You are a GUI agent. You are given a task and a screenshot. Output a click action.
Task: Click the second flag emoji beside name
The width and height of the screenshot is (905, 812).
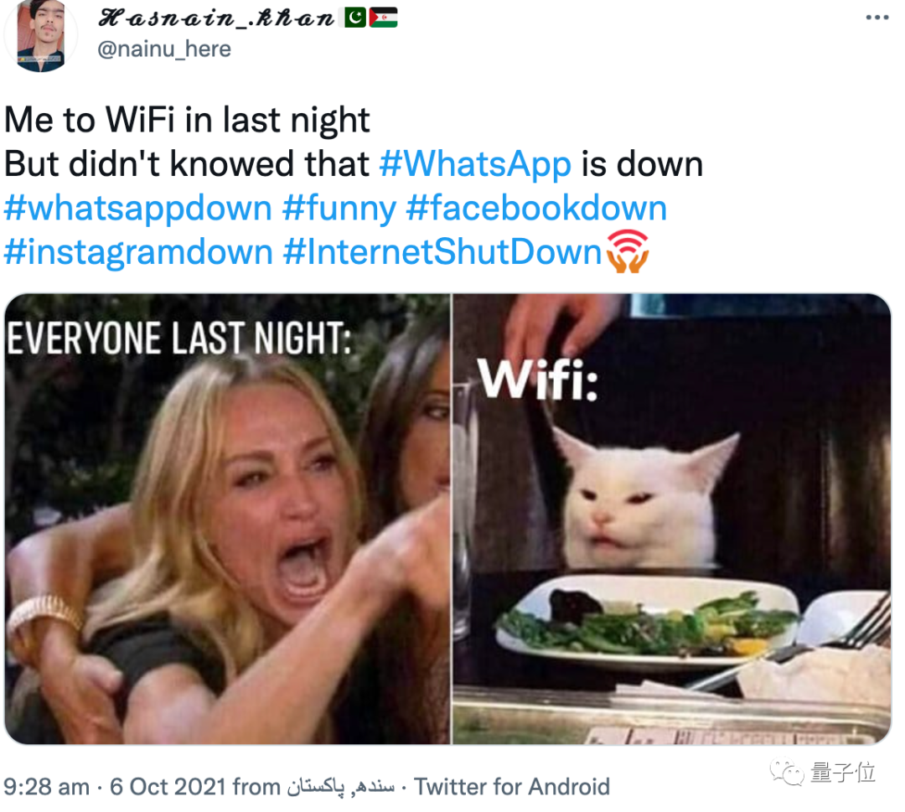point(383,18)
